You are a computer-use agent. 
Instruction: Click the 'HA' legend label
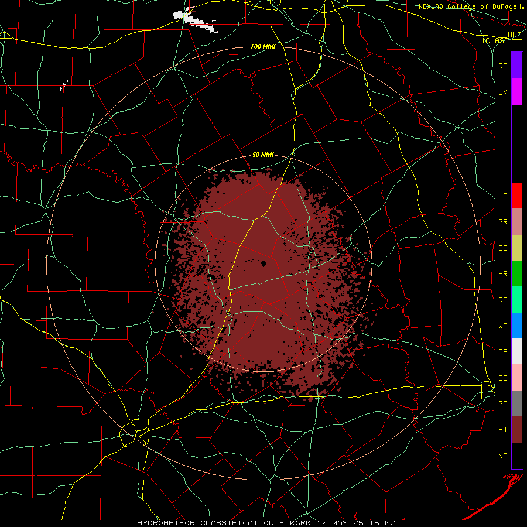(502, 196)
